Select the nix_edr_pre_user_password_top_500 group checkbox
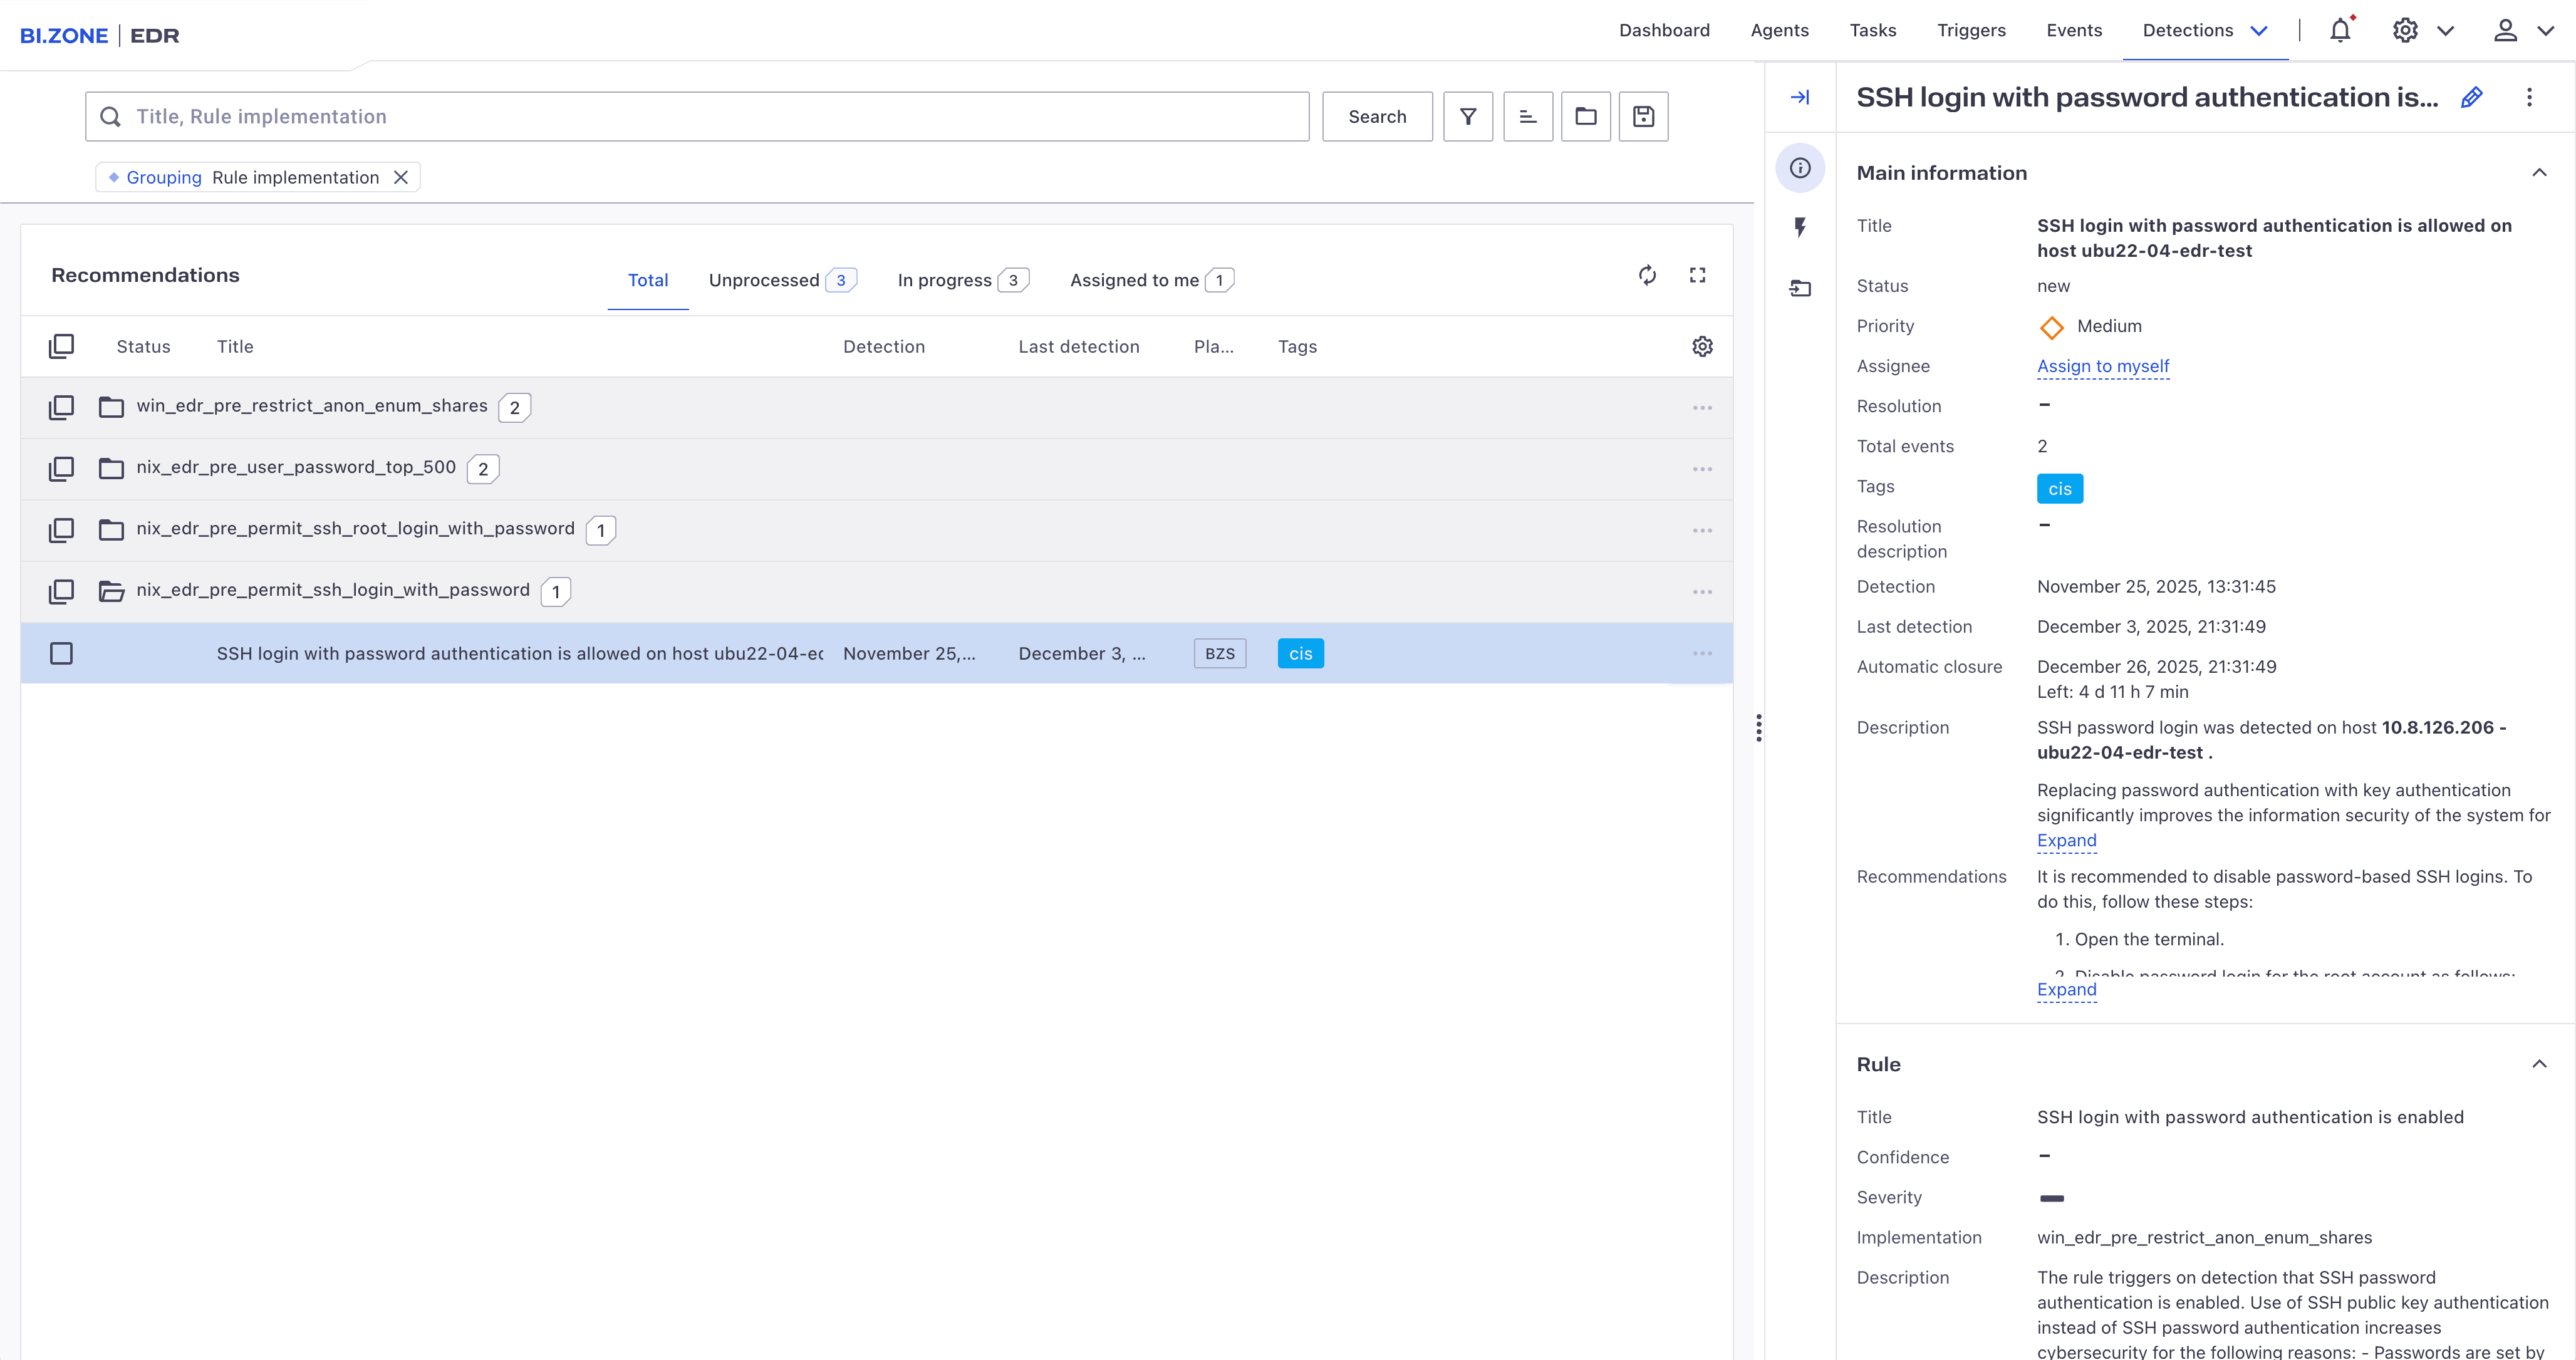 (61, 468)
